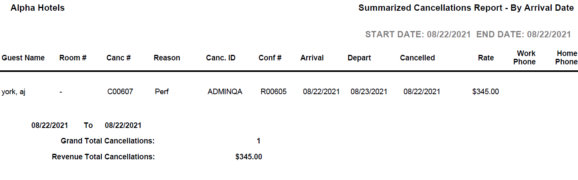Click the Room # column header
Image resolution: width=578 pixels, height=180 pixels.
coord(73,58)
